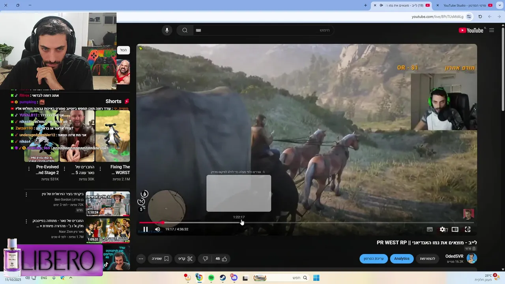Open Analytics for this video
The height and width of the screenshot is (284, 505).
point(402,259)
